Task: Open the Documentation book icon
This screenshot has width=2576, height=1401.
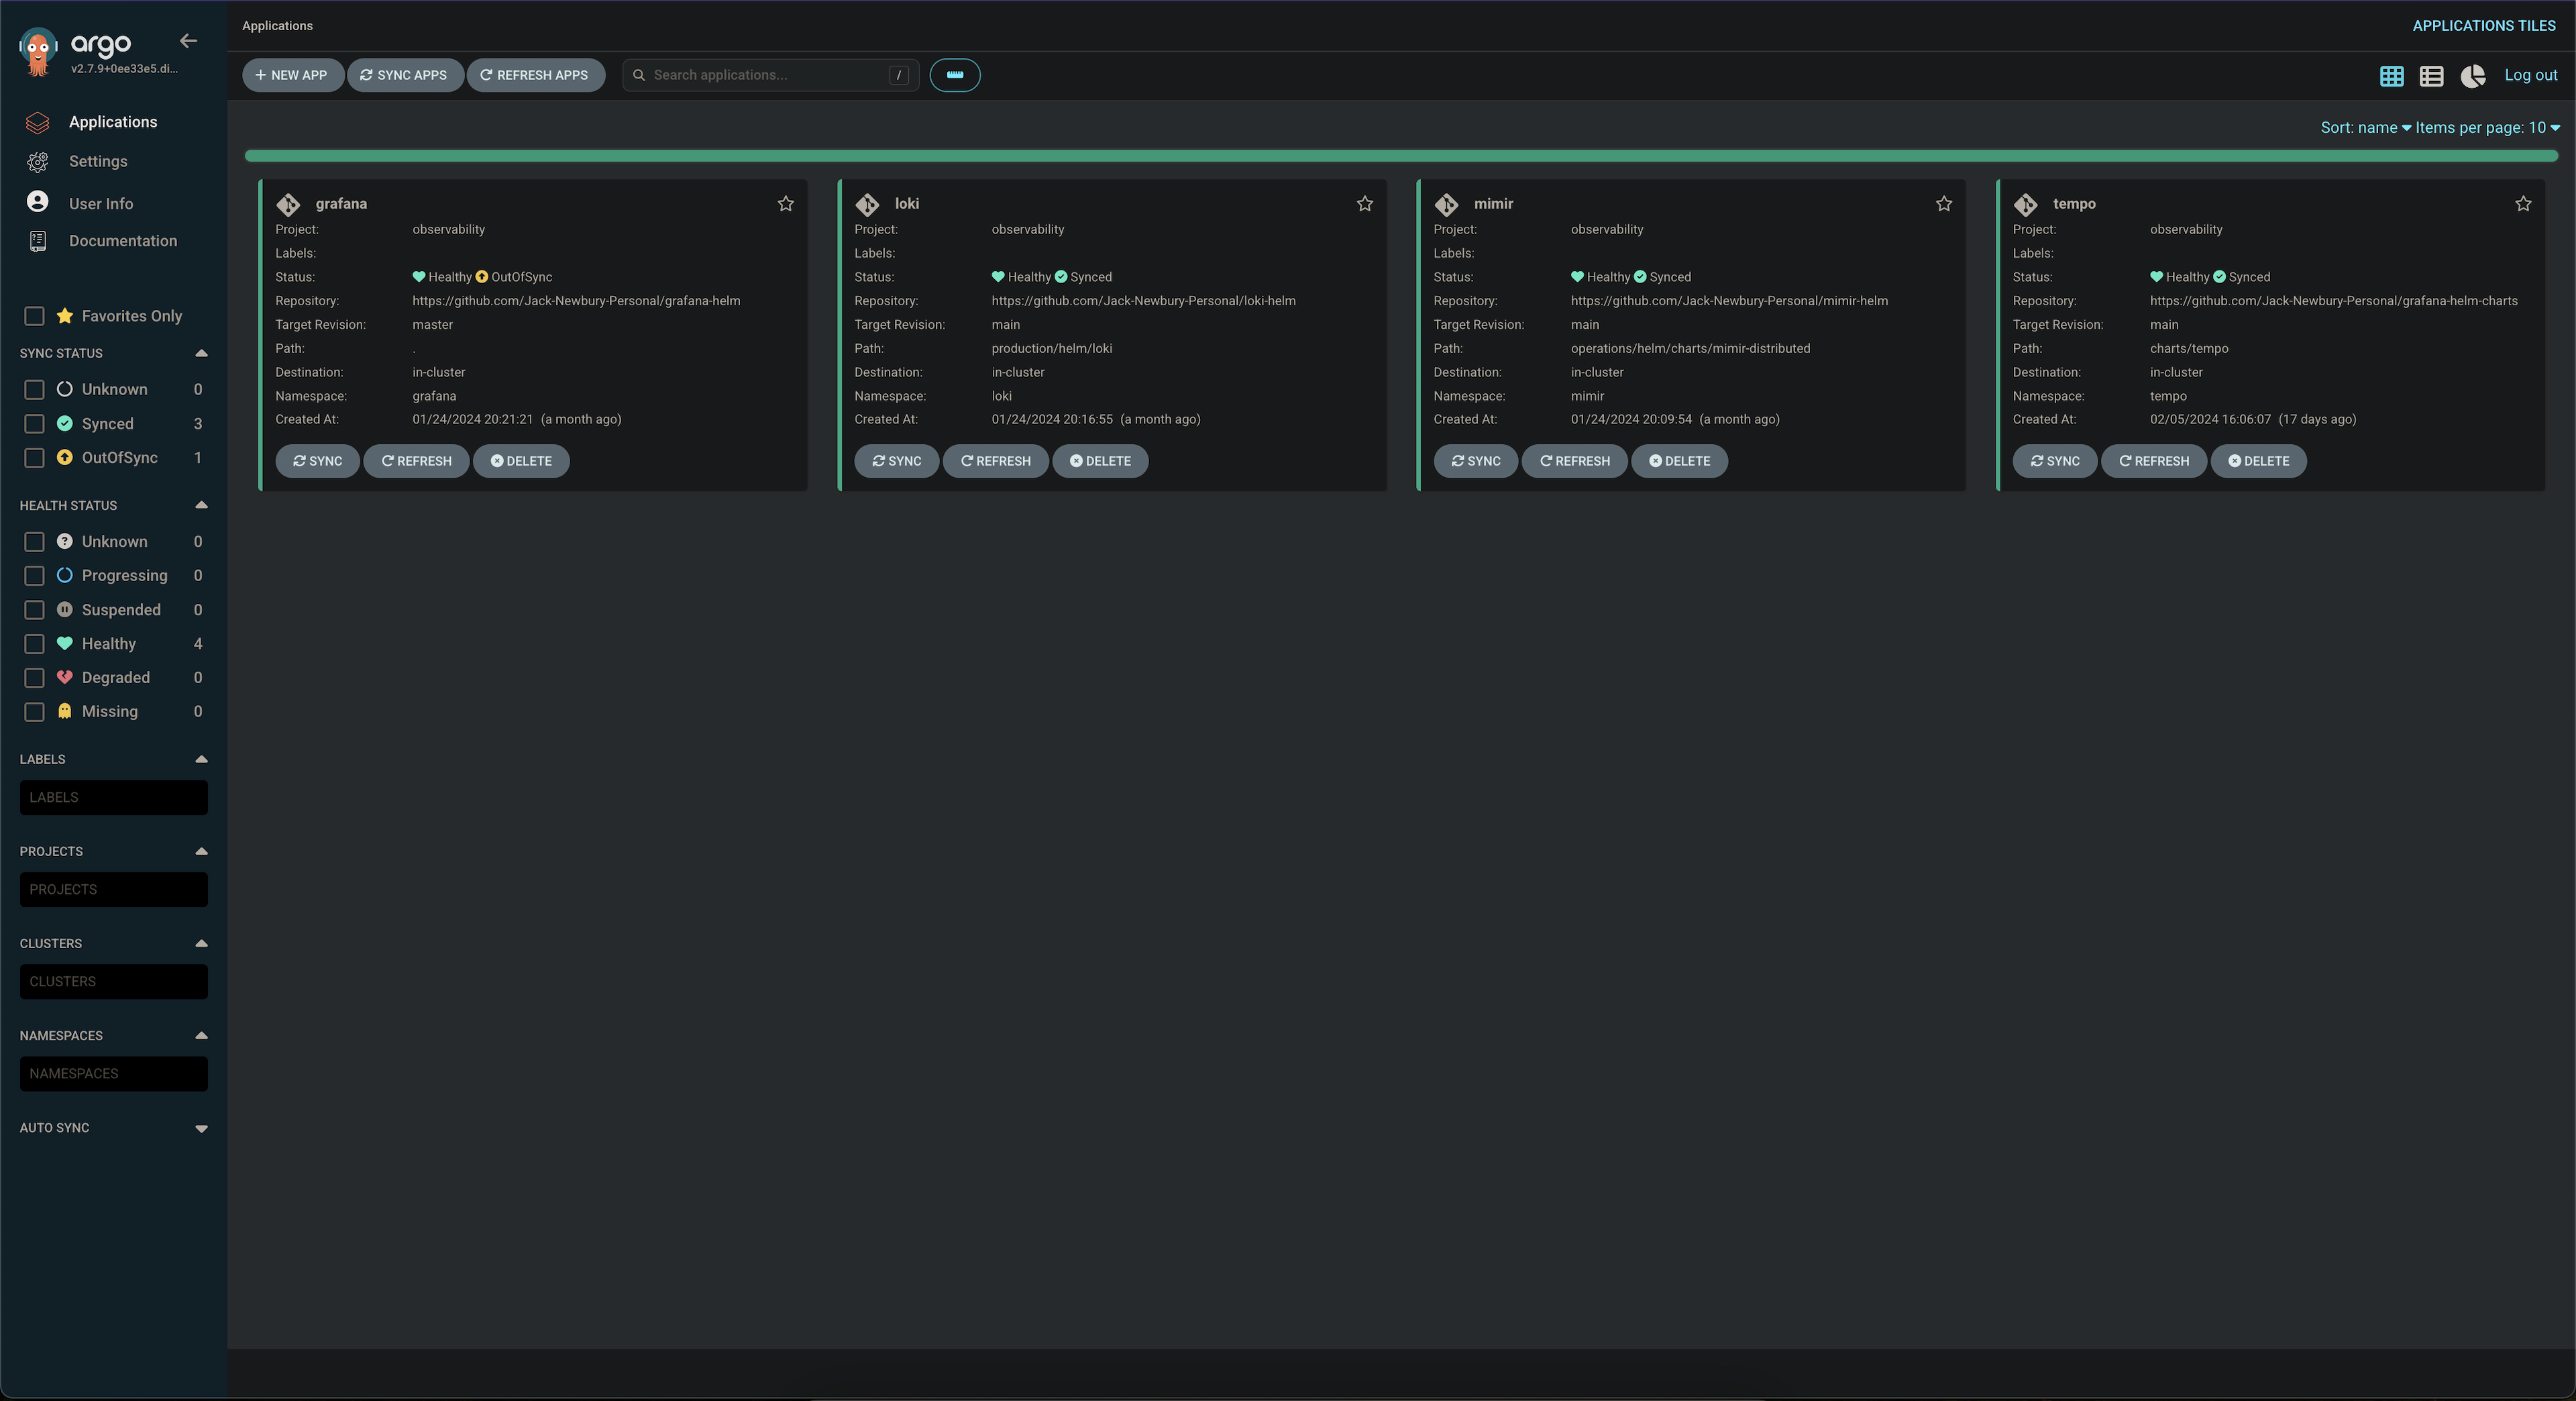Action: point(38,241)
